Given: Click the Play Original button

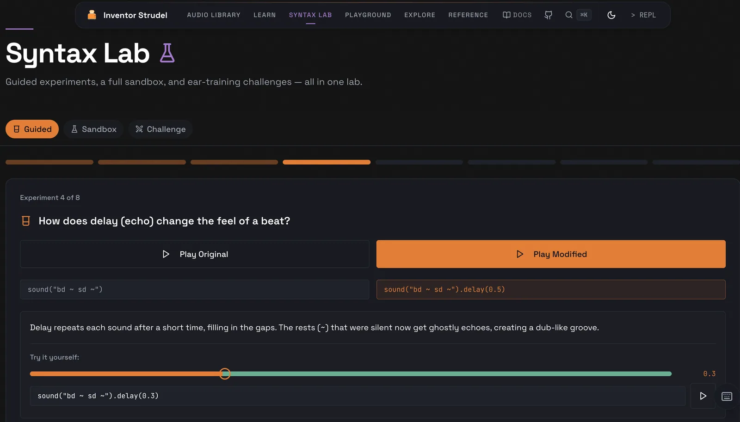Looking at the screenshot, I should pos(195,254).
